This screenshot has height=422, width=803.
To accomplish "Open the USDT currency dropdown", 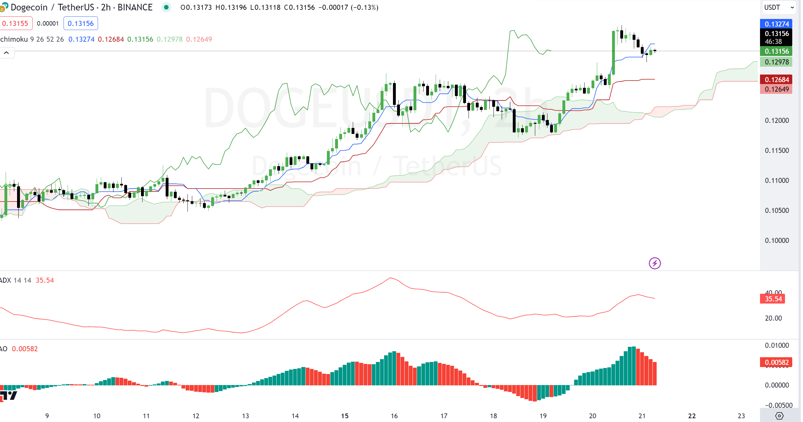I will coord(779,7).
